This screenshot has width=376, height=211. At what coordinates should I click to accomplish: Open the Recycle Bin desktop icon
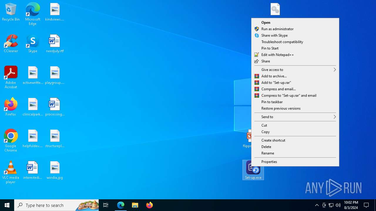point(11,12)
